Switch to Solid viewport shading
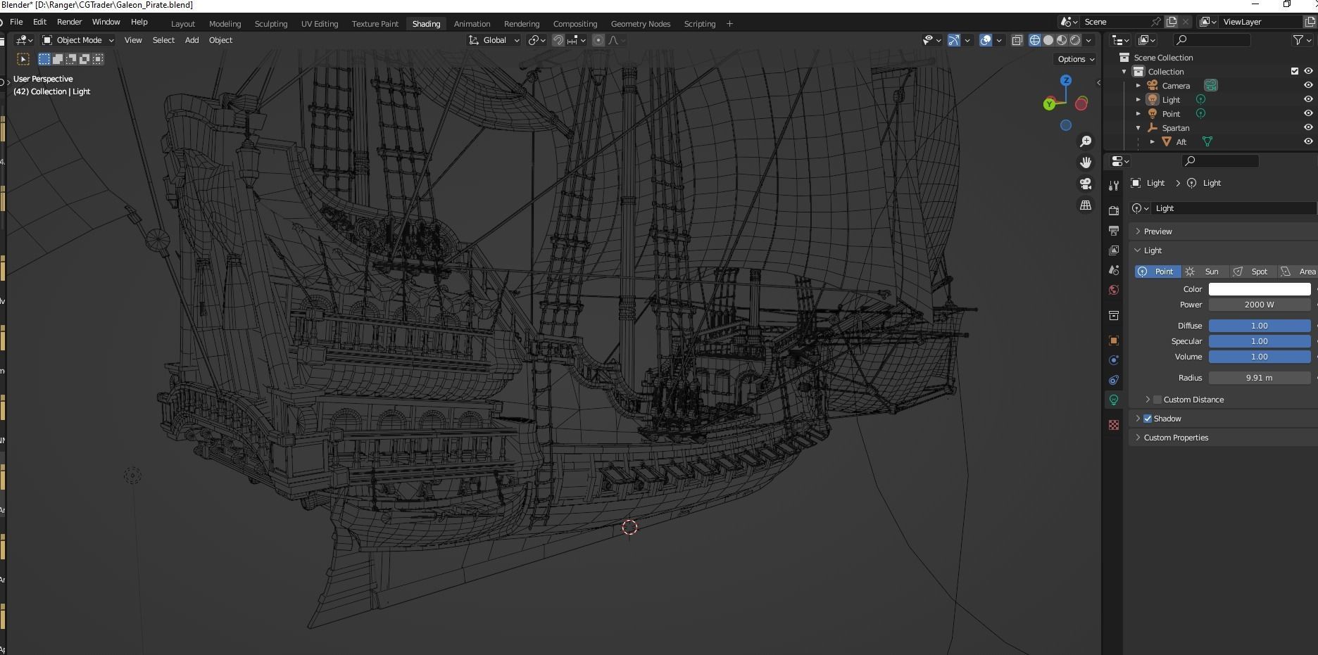This screenshot has height=655, width=1318. (1048, 40)
